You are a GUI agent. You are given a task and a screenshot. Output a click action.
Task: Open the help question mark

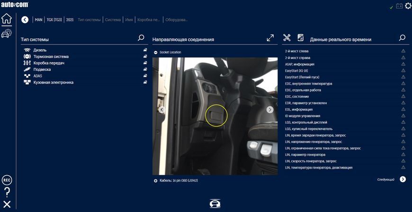[7, 193]
